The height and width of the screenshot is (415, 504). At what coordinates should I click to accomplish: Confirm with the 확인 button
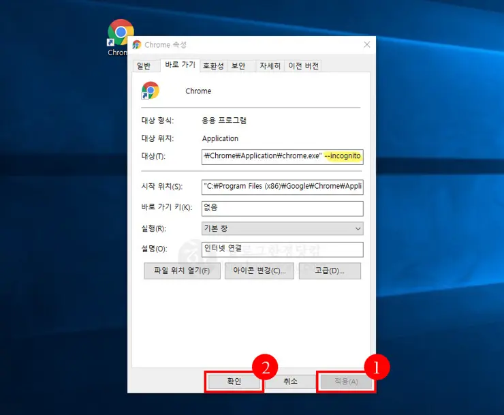(234, 382)
